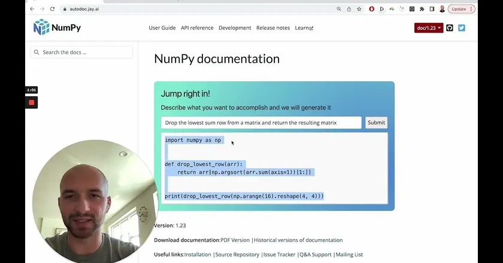Click the 'Jump right in!' heading

(x=186, y=93)
